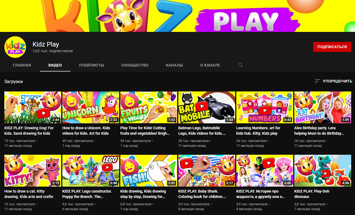The height and width of the screenshot is (215, 355).
Task: Click the '1,62 тыс. подписчиков' subscriber count
Action: click(x=53, y=51)
